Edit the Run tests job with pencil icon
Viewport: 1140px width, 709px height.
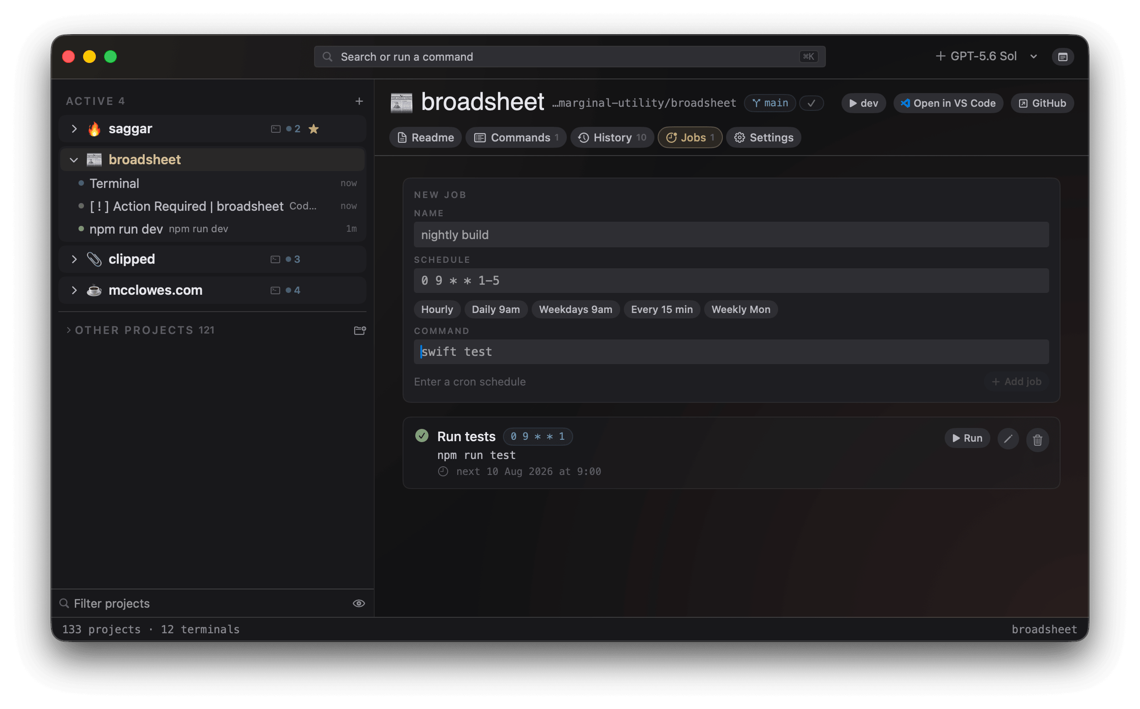[x=1008, y=439]
